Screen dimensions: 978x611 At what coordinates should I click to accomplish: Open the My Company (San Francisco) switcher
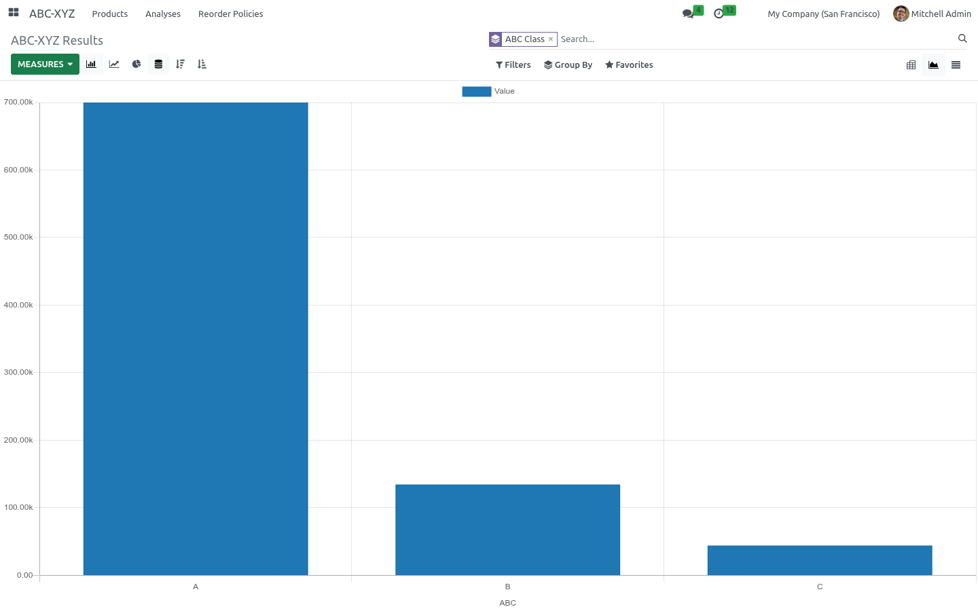pos(824,14)
